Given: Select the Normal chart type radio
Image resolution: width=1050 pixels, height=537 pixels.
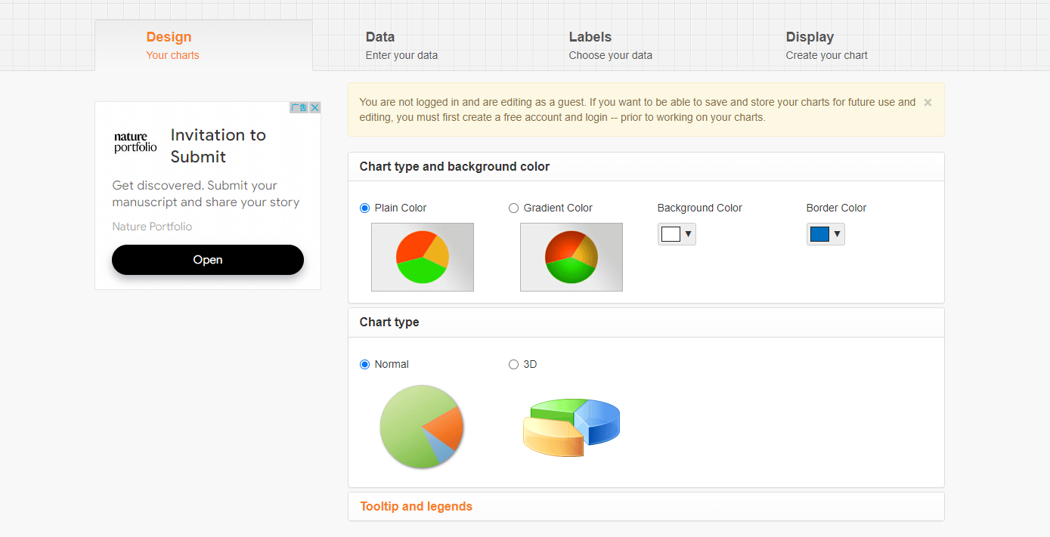Looking at the screenshot, I should (365, 365).
